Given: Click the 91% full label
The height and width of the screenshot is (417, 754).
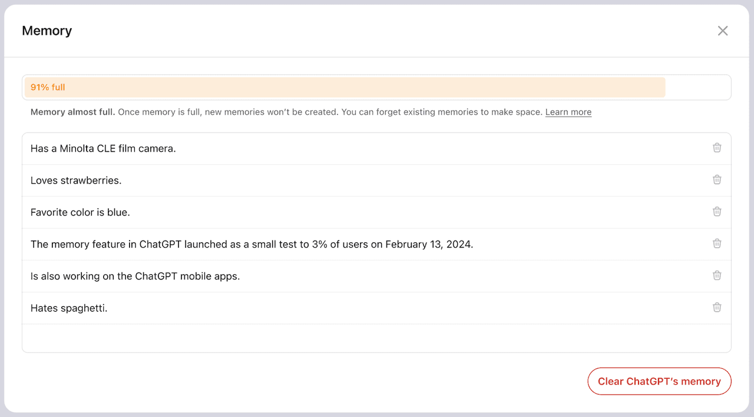Looking at the screenshot, I should [x=48, y=87].
